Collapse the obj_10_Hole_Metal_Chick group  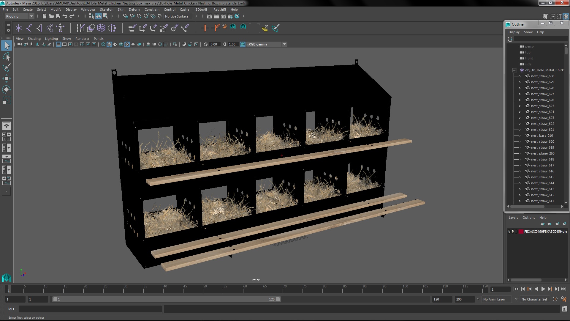[x=514, y=70]
